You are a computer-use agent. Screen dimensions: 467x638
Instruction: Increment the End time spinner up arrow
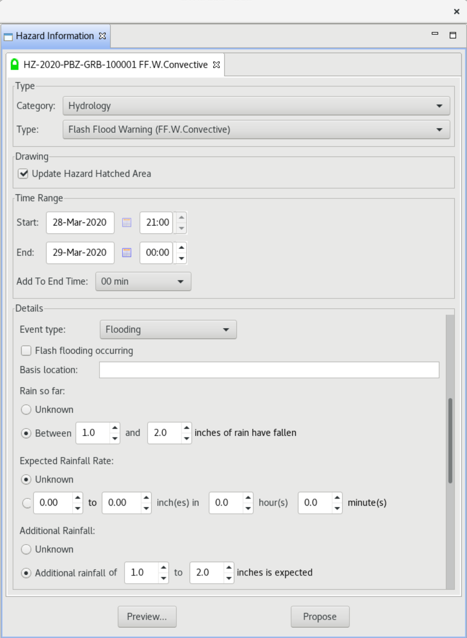181,247
